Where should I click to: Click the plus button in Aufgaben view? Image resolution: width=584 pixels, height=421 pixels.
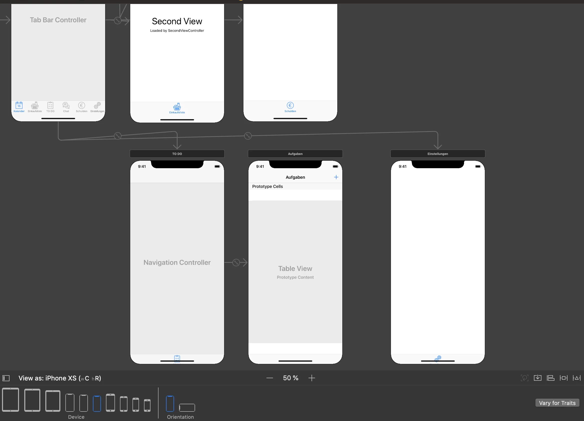click(x=336, y=177)
